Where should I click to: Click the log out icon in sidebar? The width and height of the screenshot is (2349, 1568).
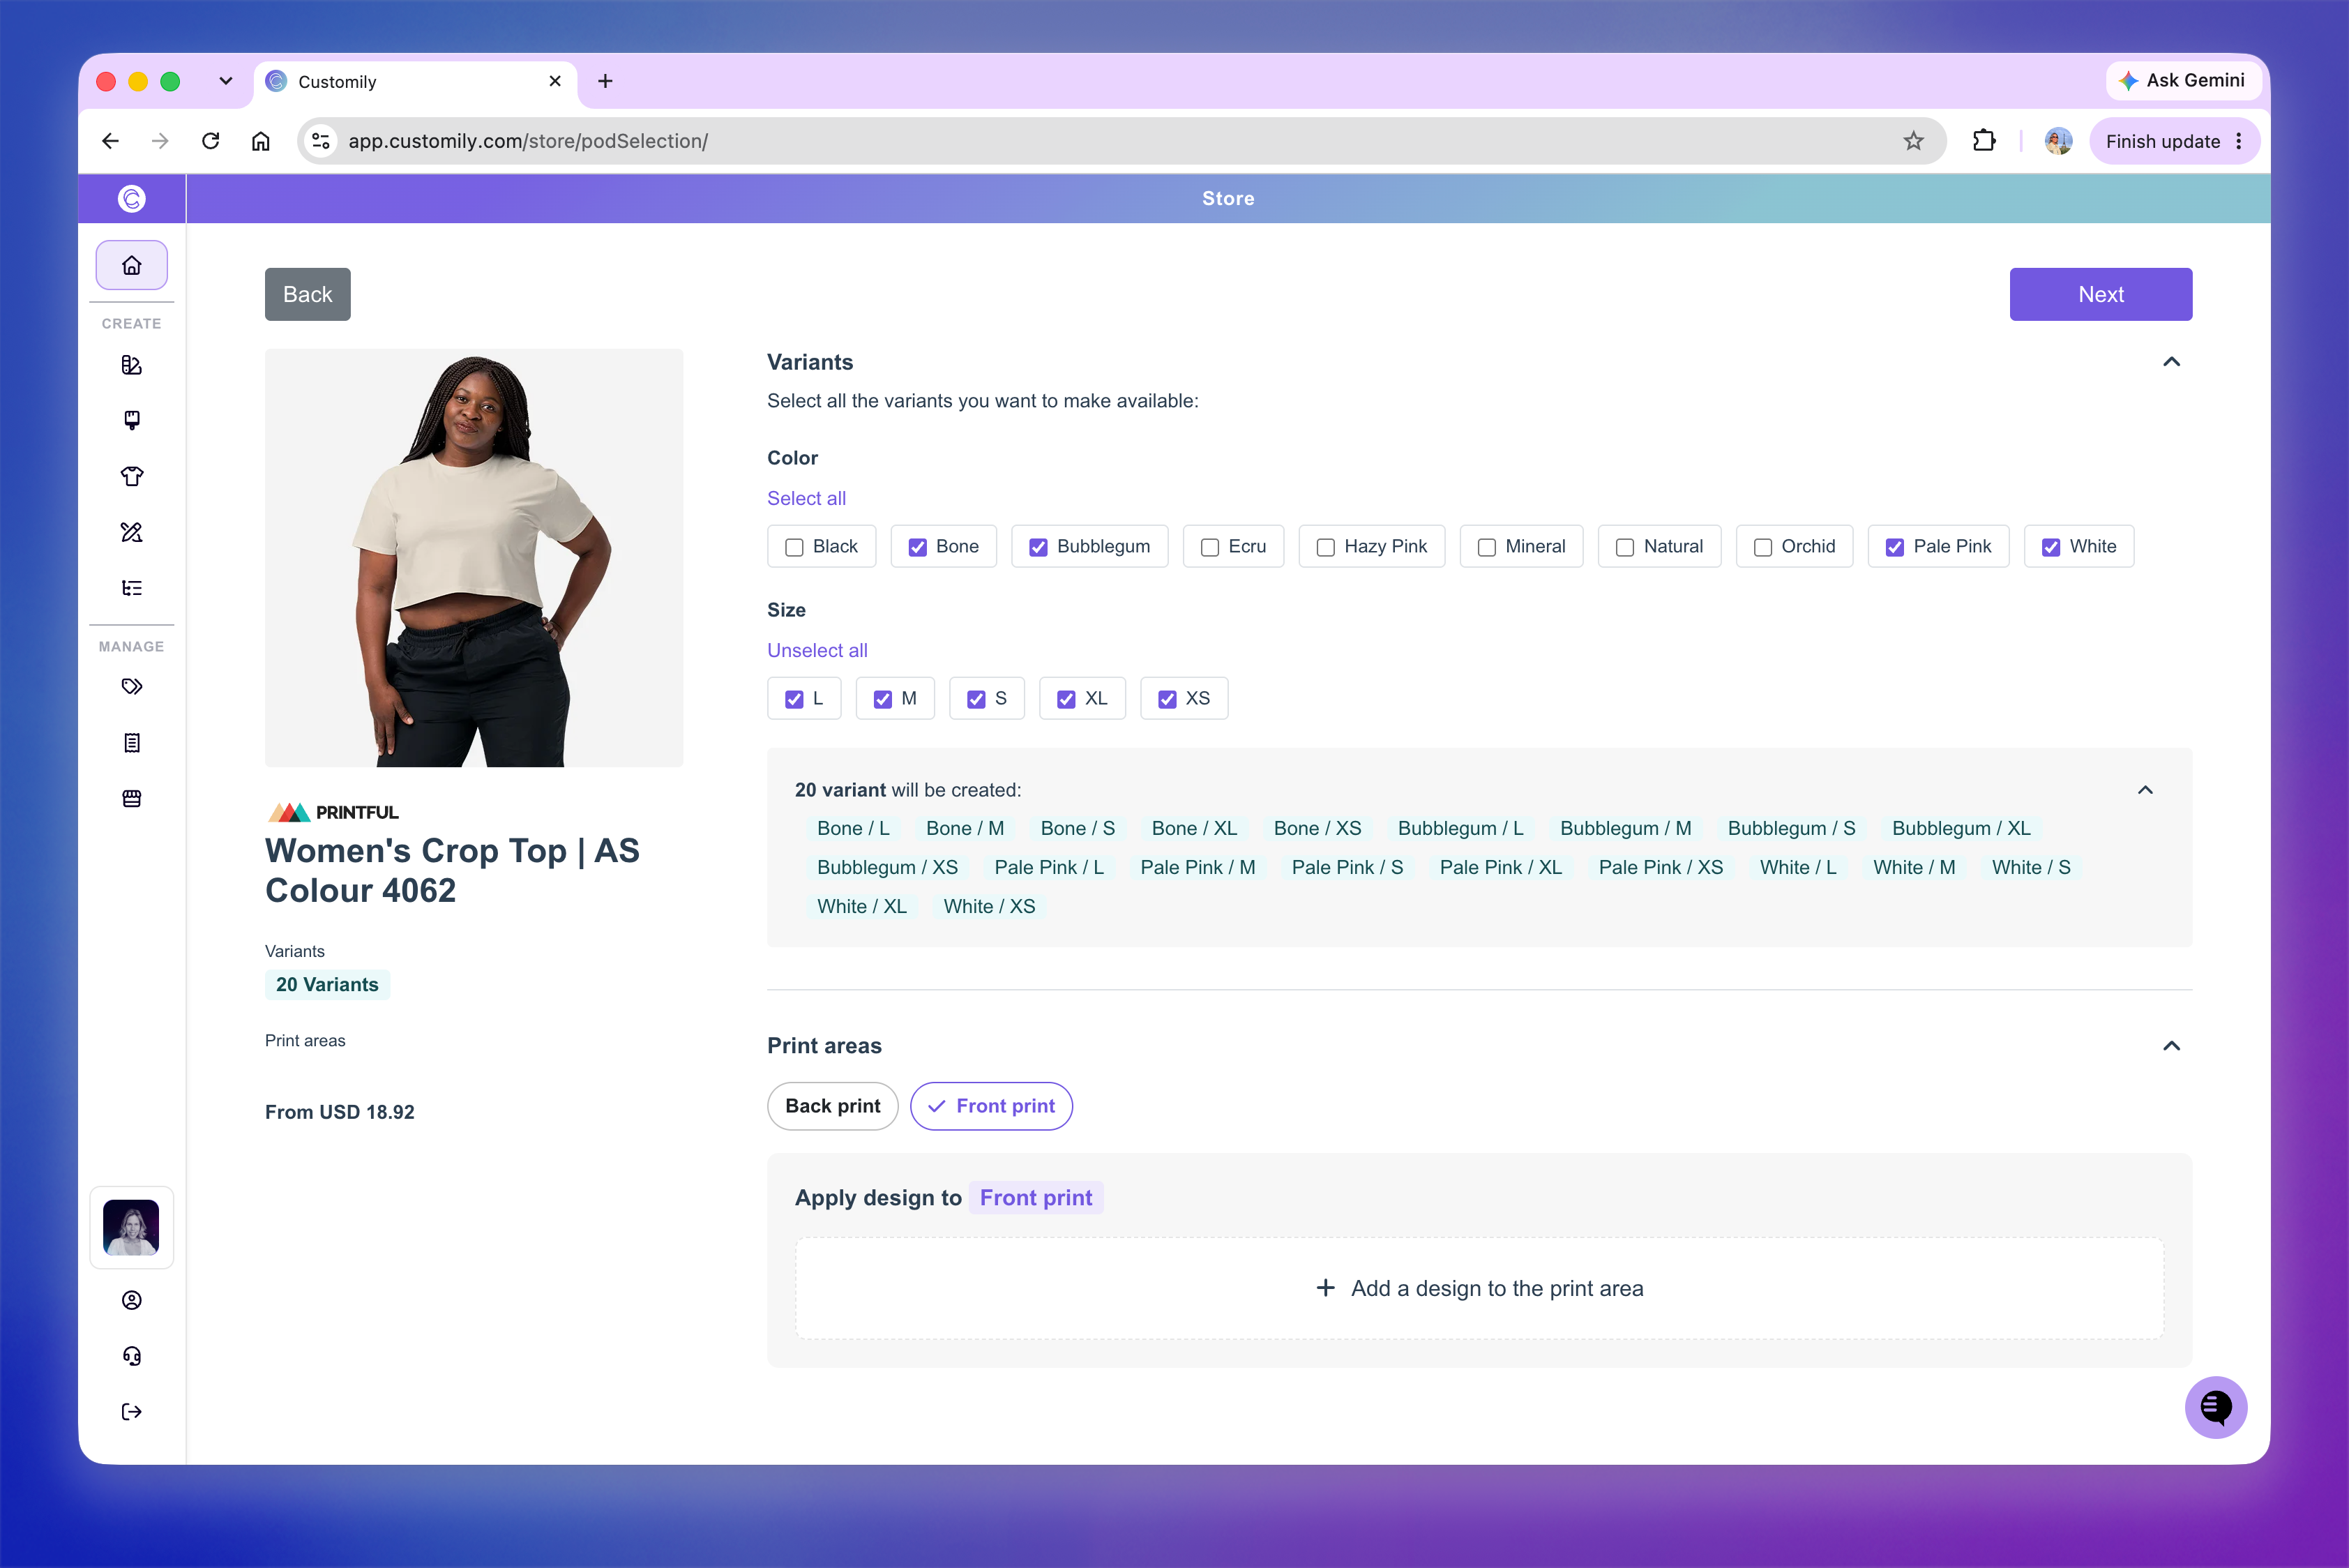pyautogui.click(x=131, y=1412)
